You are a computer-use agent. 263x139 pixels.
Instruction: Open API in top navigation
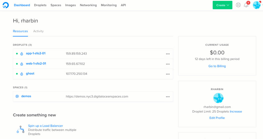pyautogui.click(x=123, y=5)
